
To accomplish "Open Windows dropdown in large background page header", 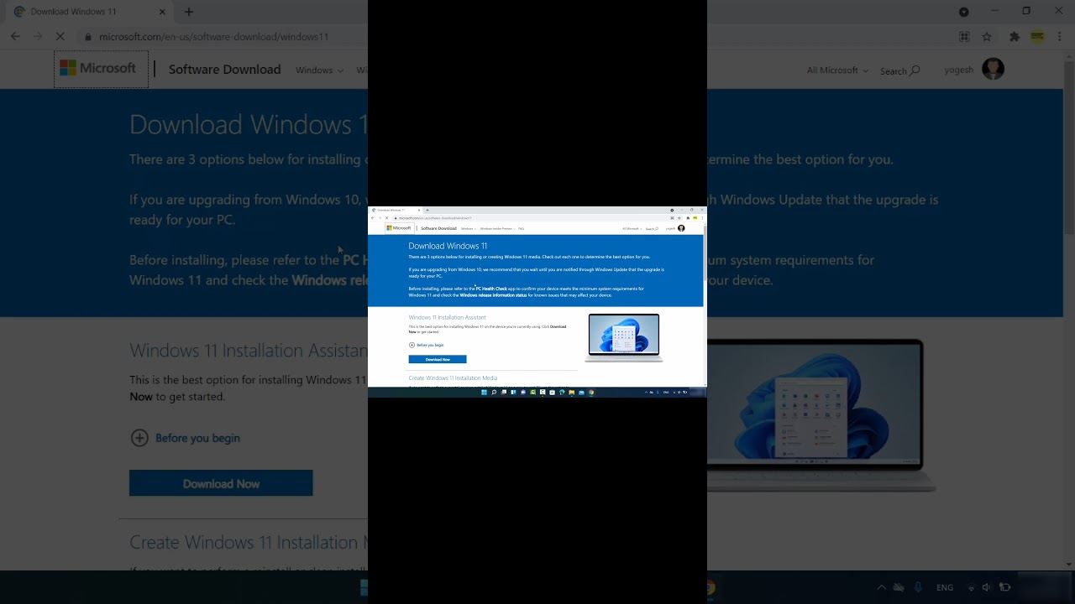I will tap(319, 70).
